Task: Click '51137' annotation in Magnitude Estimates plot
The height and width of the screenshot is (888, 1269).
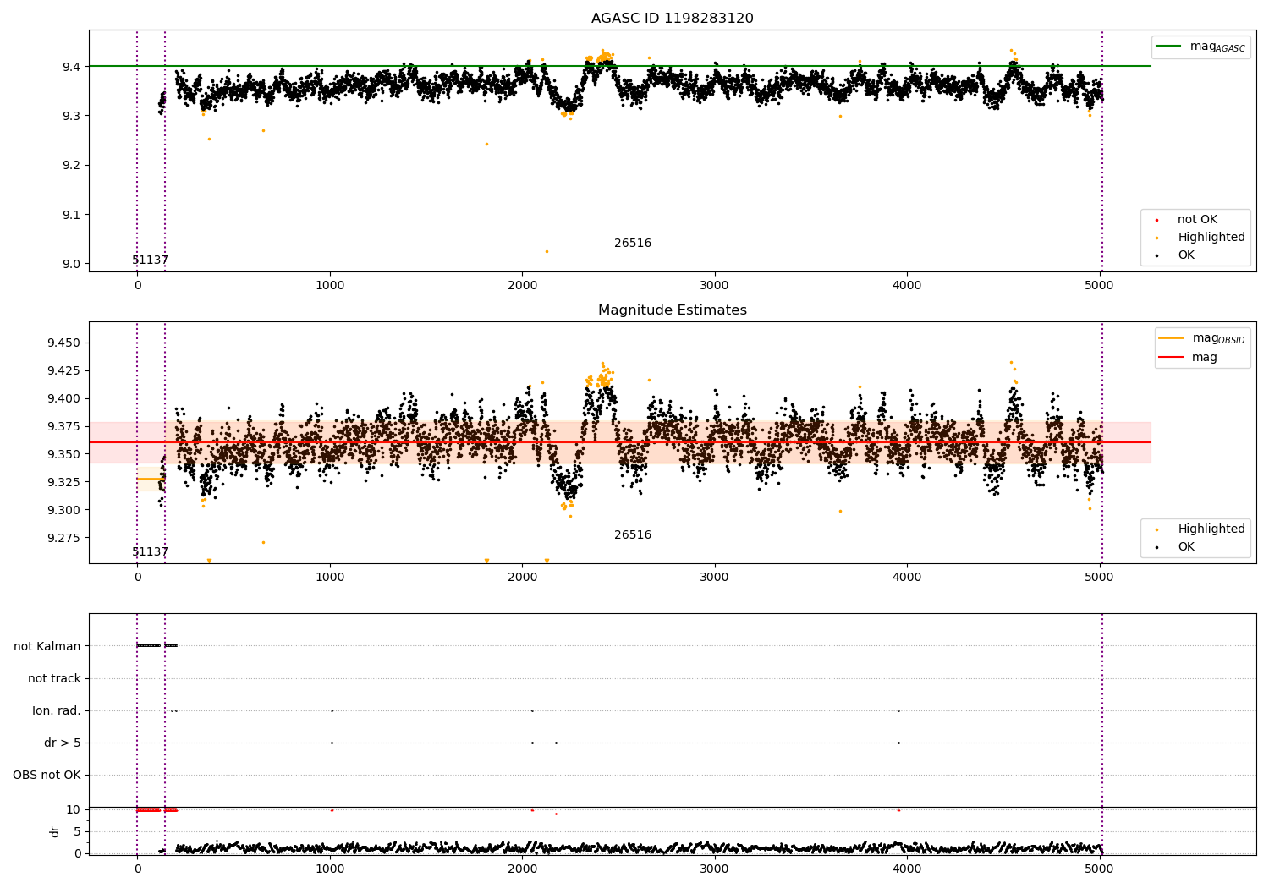Action: [x=150, y=552]
